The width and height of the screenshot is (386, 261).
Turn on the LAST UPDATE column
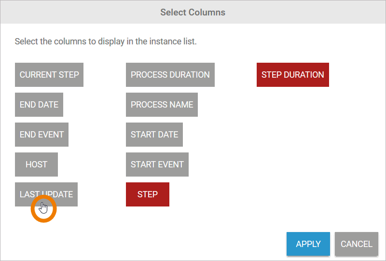46,194
